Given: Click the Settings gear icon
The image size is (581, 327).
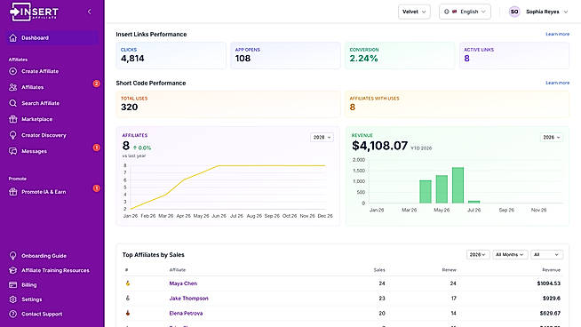Looking at the screenshot, I should [x=13, y=299].
